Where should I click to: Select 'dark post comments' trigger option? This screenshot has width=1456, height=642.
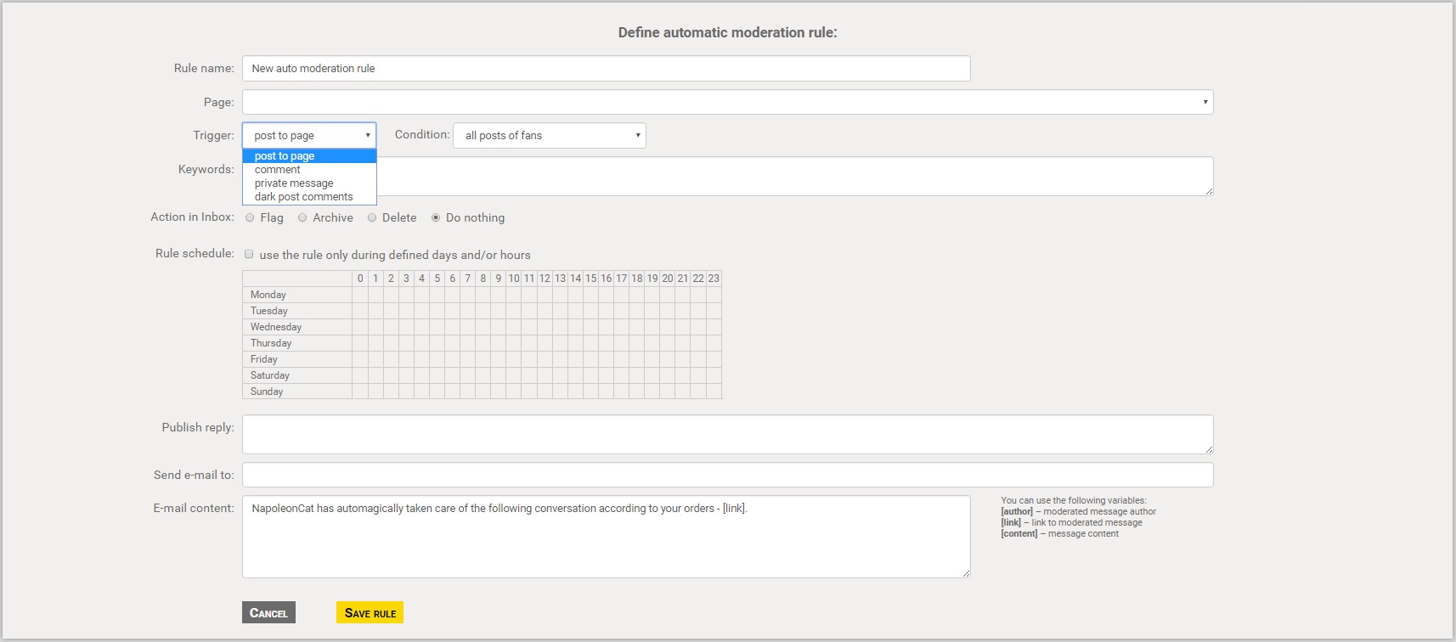point(303,197)
